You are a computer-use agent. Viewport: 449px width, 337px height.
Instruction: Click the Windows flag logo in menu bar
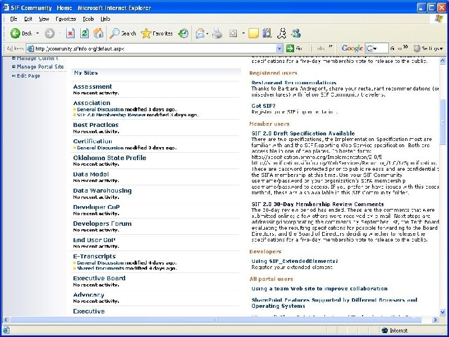438,19
